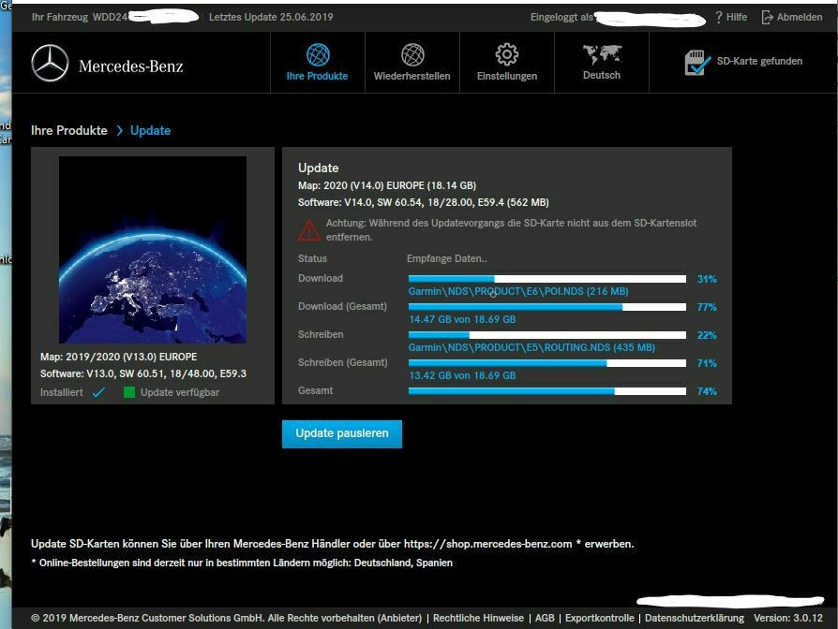Open Ihre Produkte globe icon
The height and width of the screenshot is (629, 838).
(318, 54)
